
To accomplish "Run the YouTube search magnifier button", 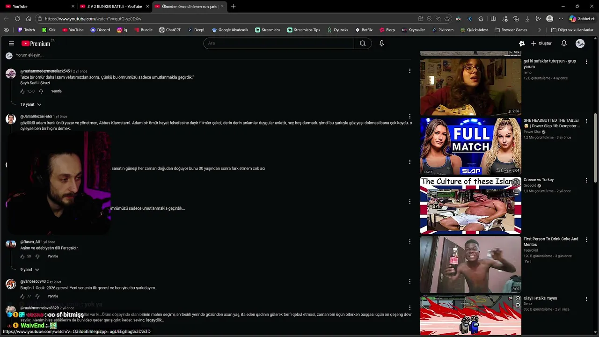I will point(363,43).
